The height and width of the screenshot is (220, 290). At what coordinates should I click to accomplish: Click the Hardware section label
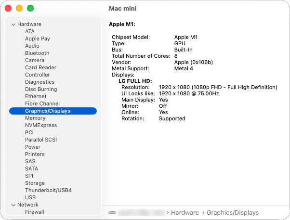click(x=29, y=24)
